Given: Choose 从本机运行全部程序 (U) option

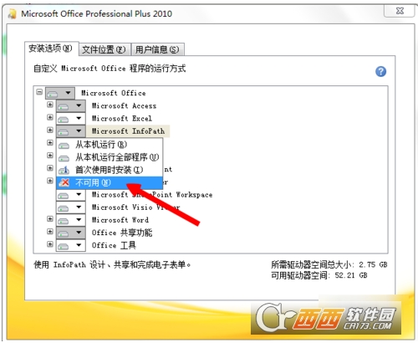Looking at the screenshot, I should (x=110, y=157).
